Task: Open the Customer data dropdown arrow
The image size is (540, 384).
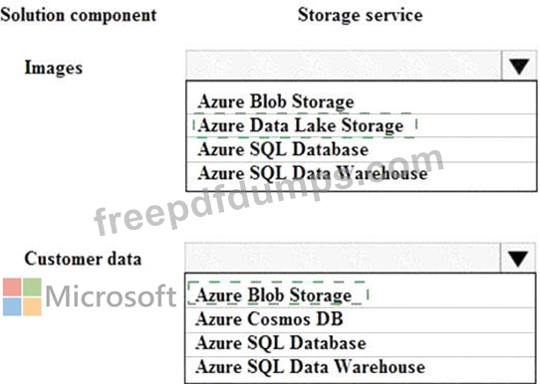Action: click(518, 258)
